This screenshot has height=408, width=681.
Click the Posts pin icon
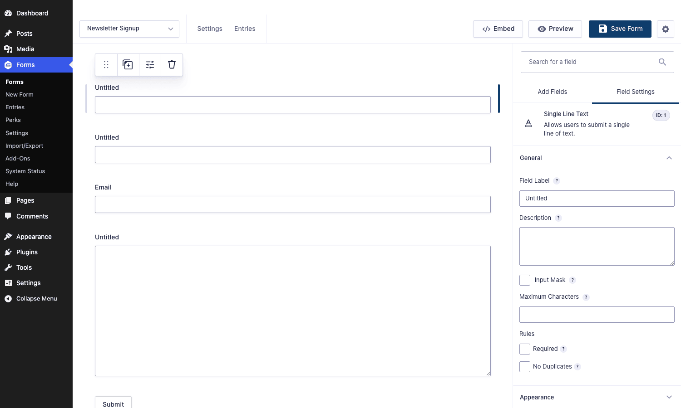point(8,34)
